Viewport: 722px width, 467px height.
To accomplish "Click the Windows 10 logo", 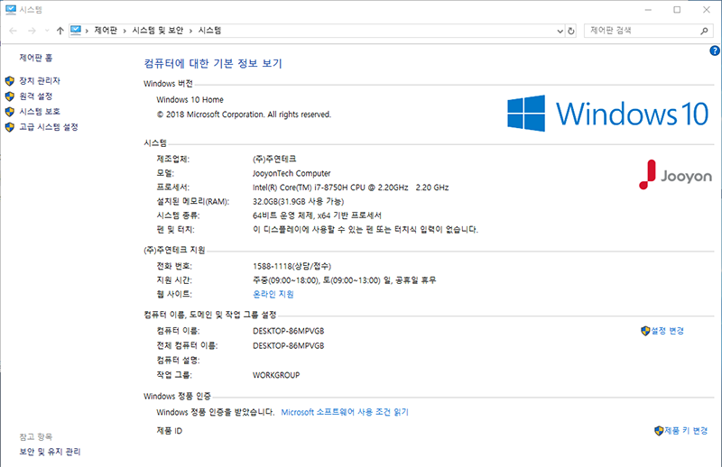I will click(607, 114).
